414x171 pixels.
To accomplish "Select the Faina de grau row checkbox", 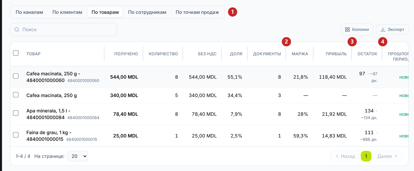I will coord(16,135).
